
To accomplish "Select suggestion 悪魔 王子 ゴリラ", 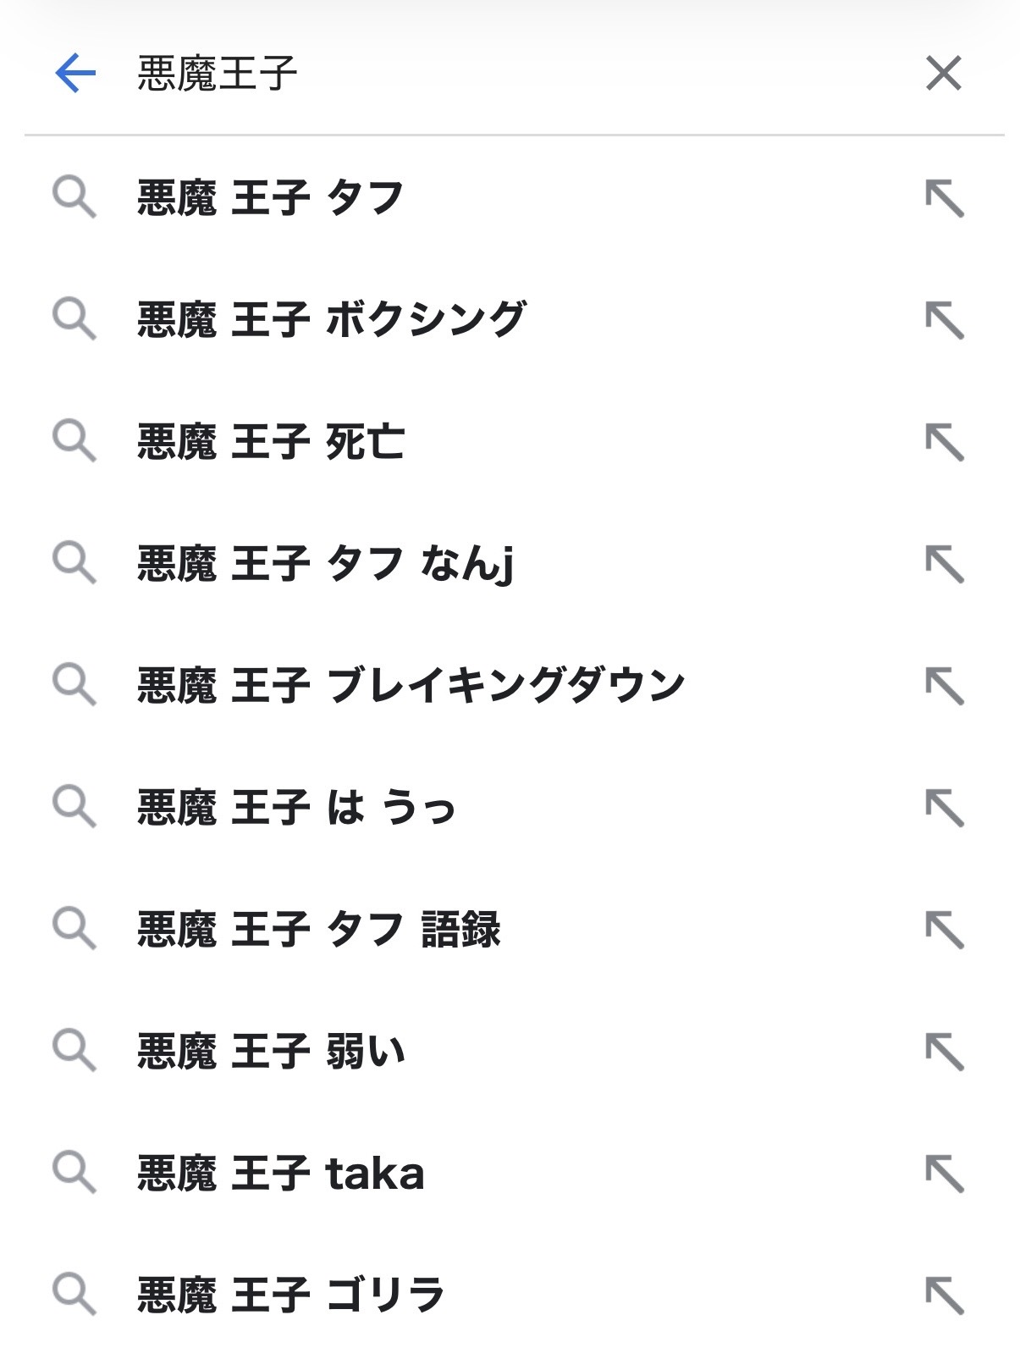I will (x=291, y=1295).
